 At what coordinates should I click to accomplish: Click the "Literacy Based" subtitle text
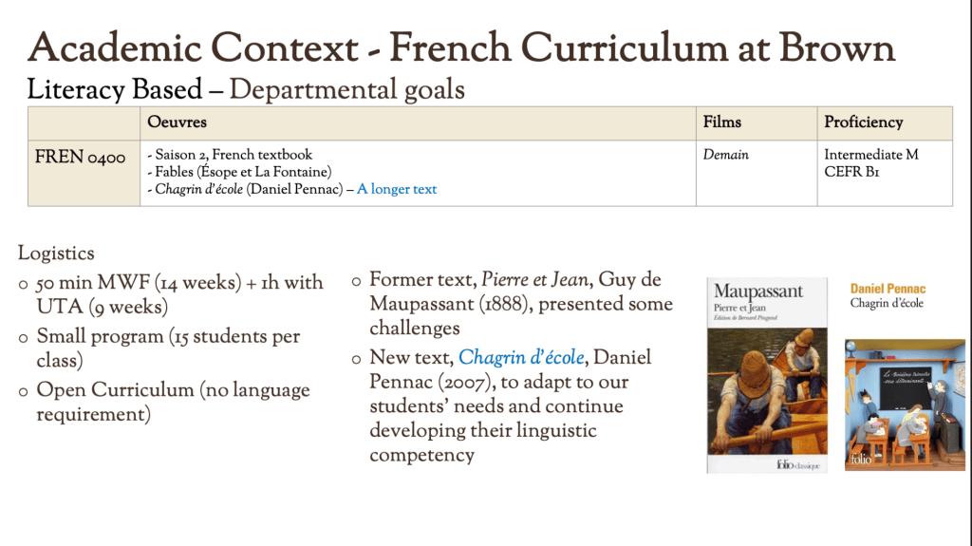[115, 90]
